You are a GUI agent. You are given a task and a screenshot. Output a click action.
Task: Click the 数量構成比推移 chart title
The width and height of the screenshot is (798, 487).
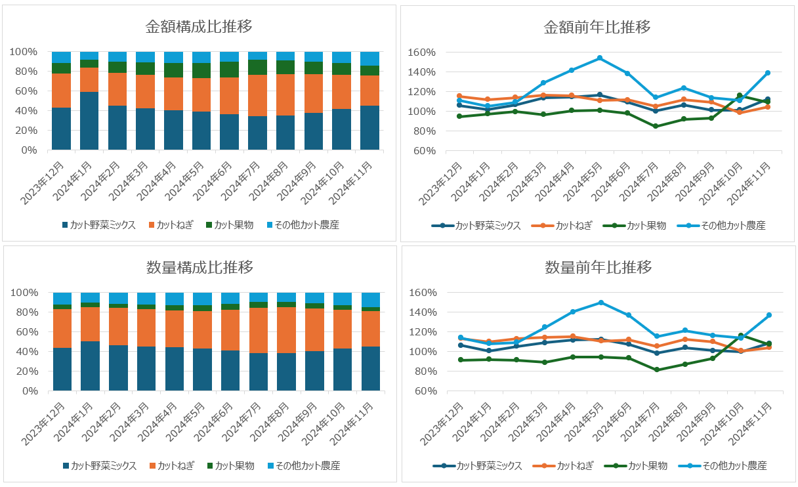tap(199, 267)
